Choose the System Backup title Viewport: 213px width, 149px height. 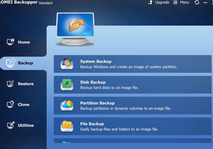coord(96,61)
